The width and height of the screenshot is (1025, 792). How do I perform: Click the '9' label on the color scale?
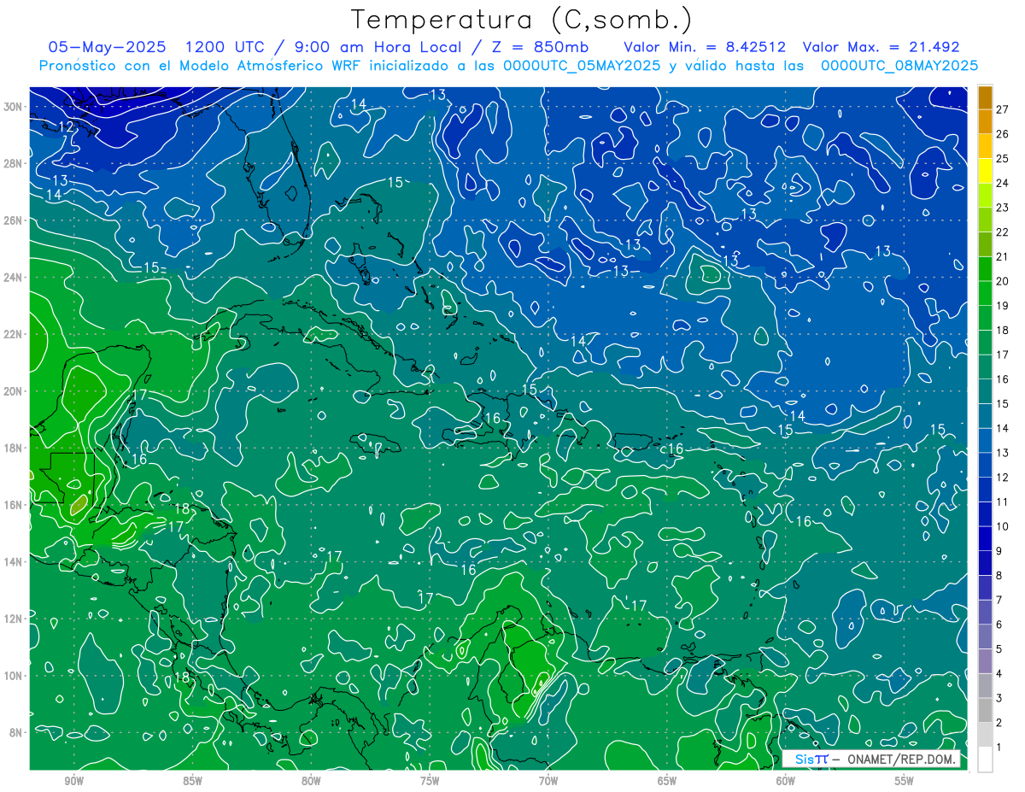click(x=999, y=551)
